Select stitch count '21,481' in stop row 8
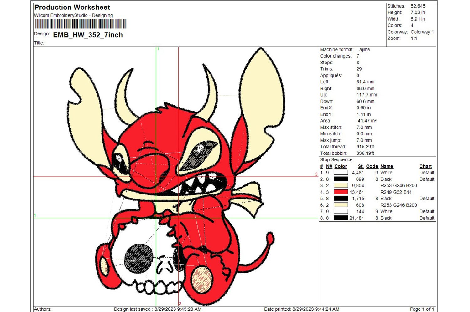This screenshot has width=470, height=312. [x=357, y=218]
